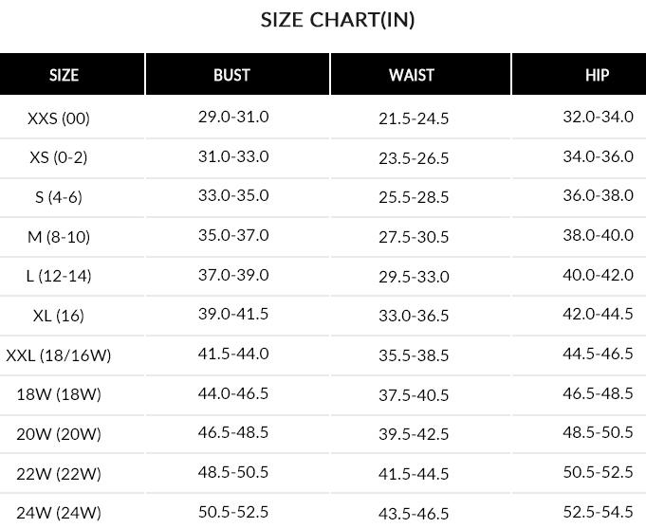Select bust measurement 50.5-52.5
Image resolution: width=646 pixels, height=528 pixels.
[x=233, y=511]
